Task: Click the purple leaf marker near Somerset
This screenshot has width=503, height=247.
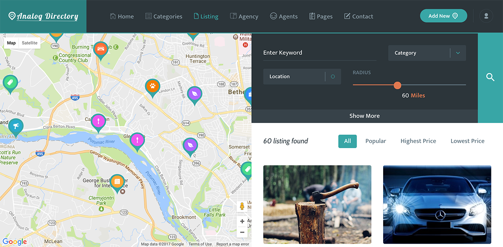Action: pos(190,146)
